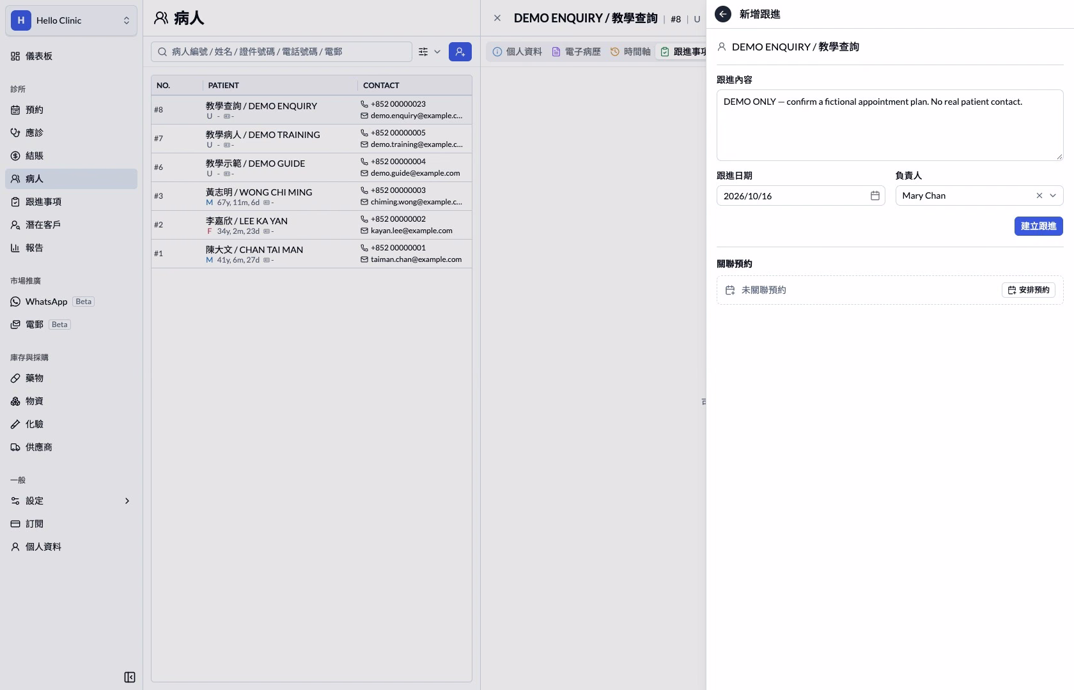Viewport: 1074px width, 690px height.
Task: Click the patient search field
Action: [281, 52]
